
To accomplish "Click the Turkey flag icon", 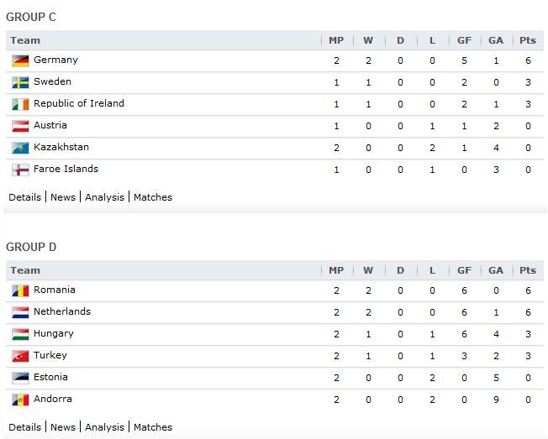I will (x=20, y=356).
